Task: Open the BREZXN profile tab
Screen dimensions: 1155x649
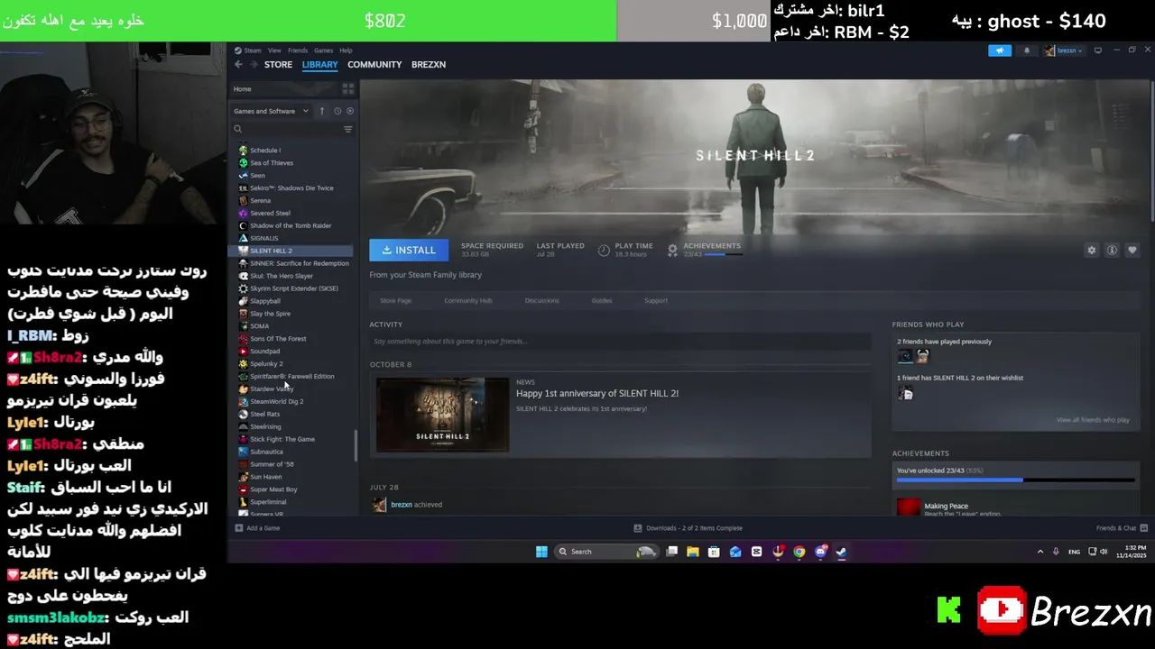Action: (x=429, y=65)
